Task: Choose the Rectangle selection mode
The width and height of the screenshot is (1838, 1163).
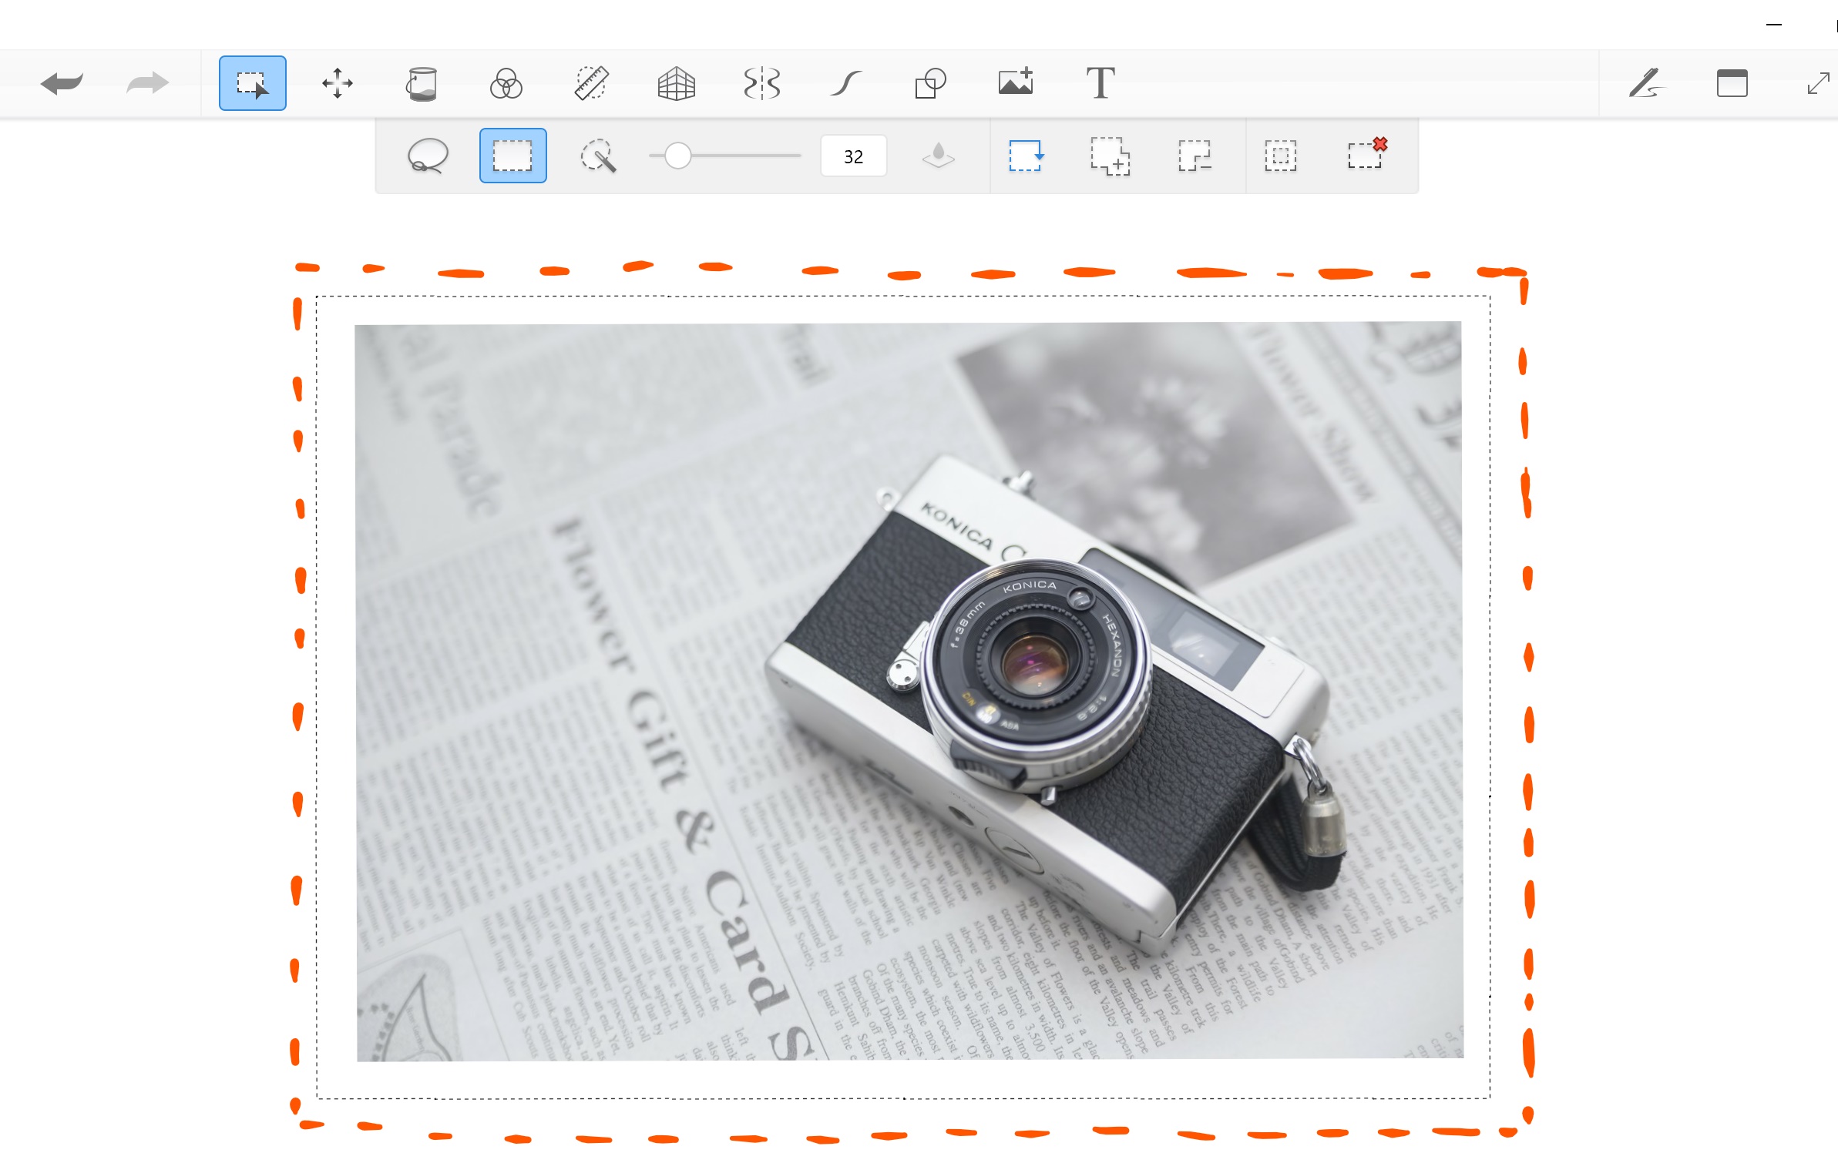Action: [512, 156]
